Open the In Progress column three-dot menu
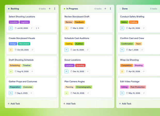Image resolution: width=160 pixels, height=116 pixels. 110,8
